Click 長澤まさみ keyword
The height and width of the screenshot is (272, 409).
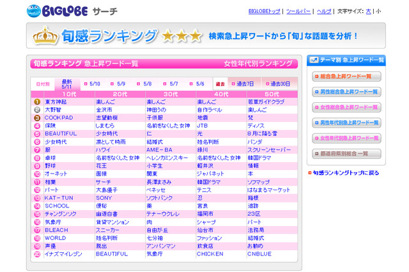click(159, 182)
